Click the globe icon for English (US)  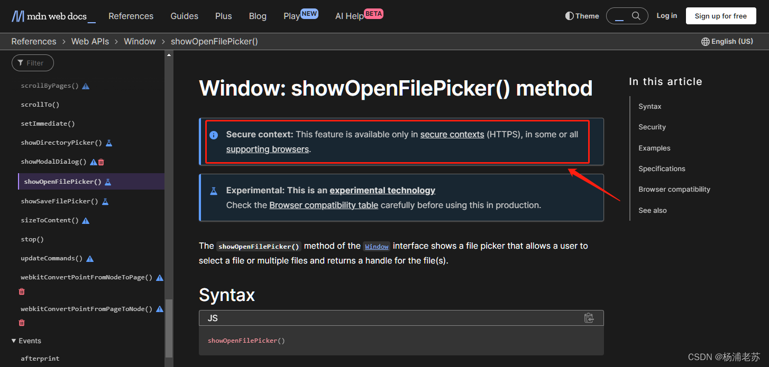705,42
